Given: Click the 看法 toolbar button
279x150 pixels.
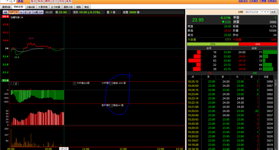Looking at the screenshot, I should tap(33, 1).
